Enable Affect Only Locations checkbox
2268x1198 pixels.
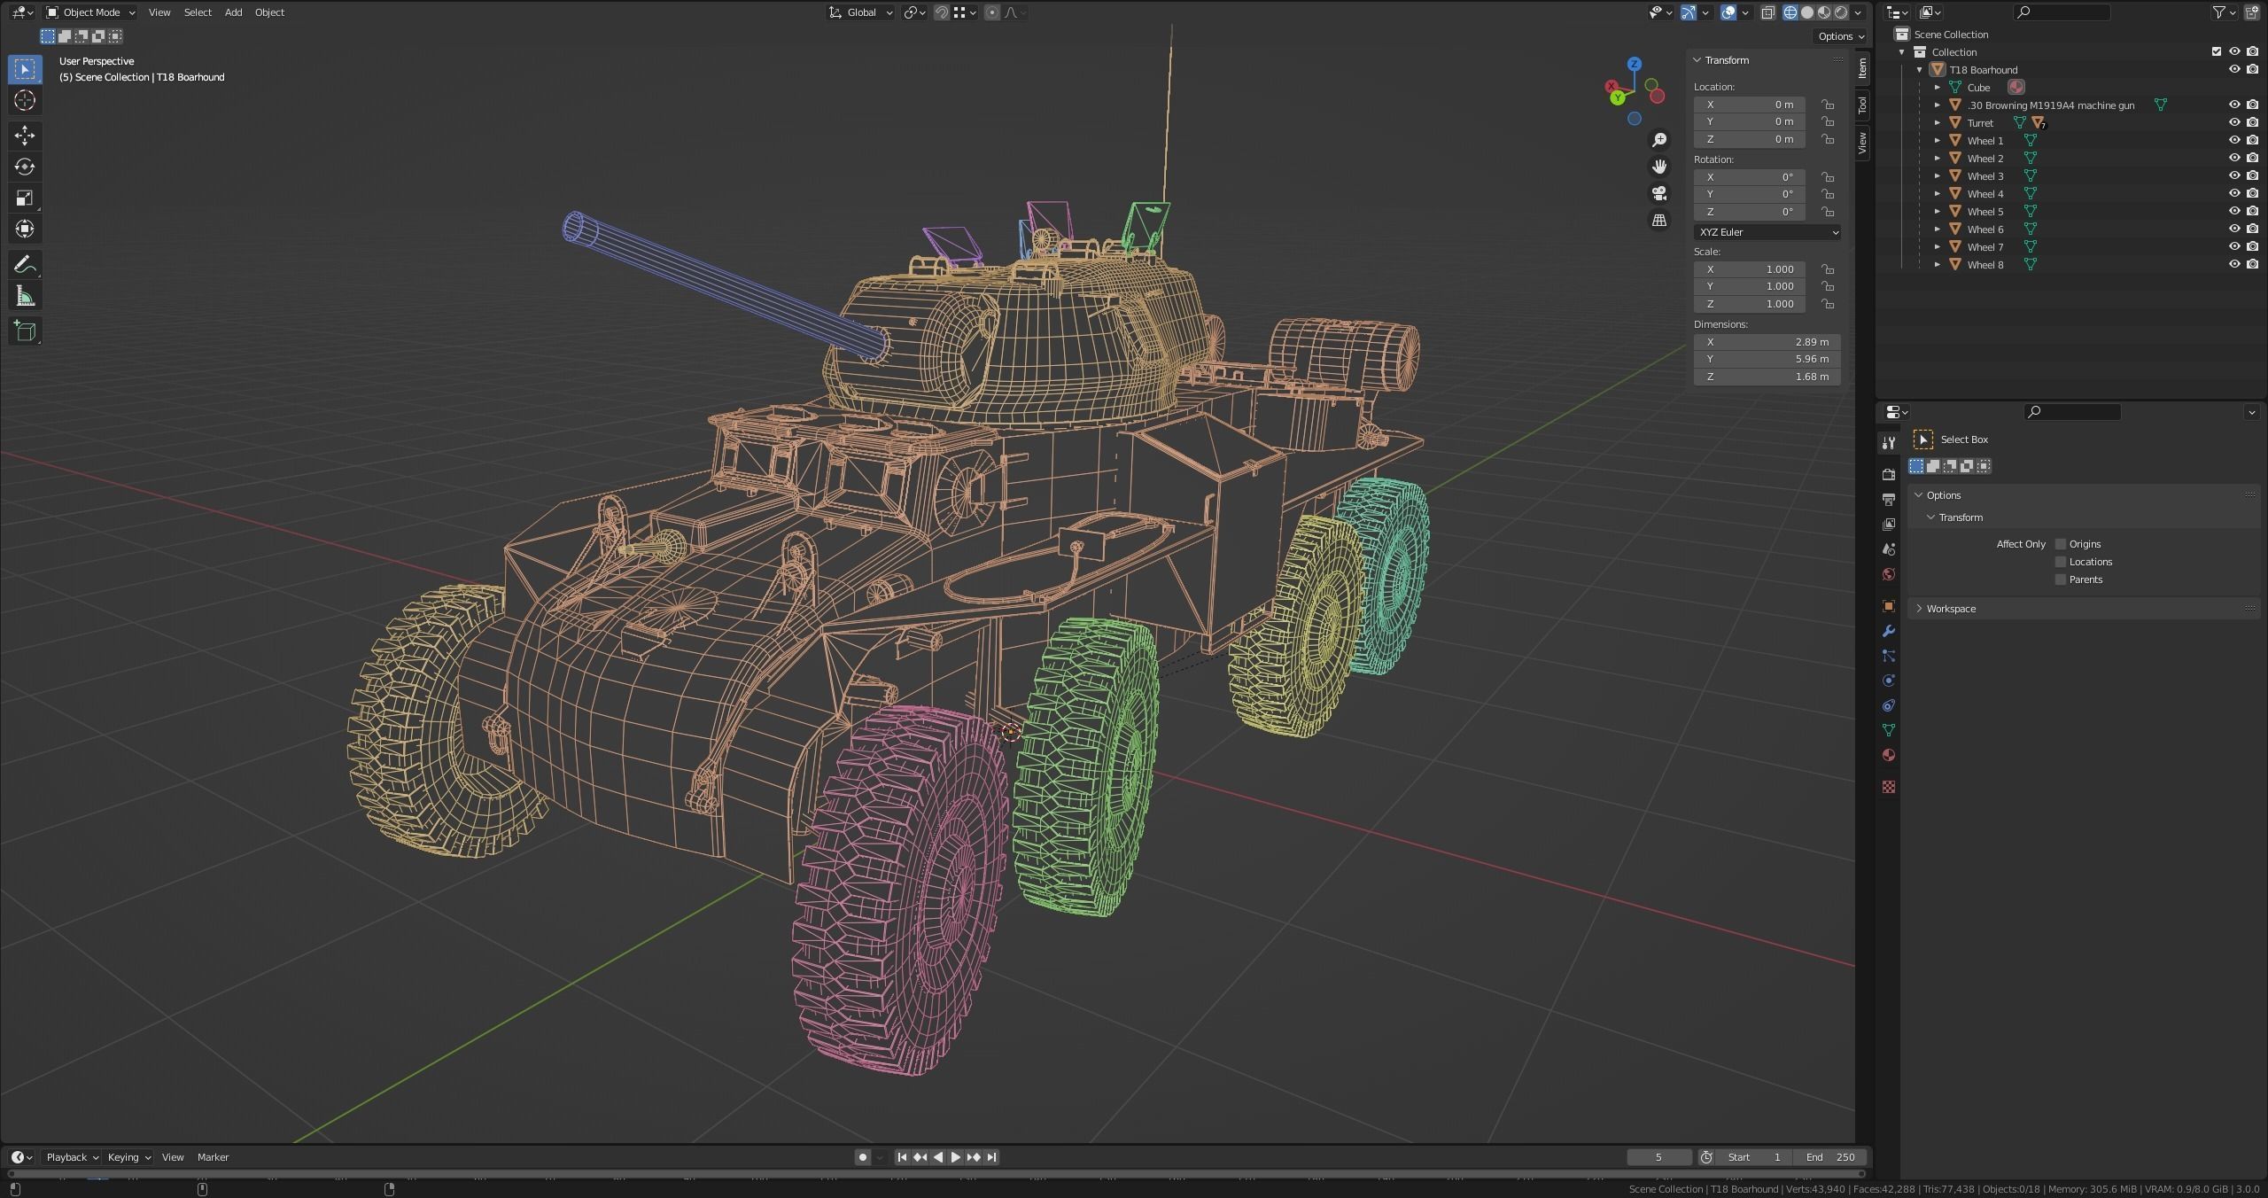(x=2061, y=562)
